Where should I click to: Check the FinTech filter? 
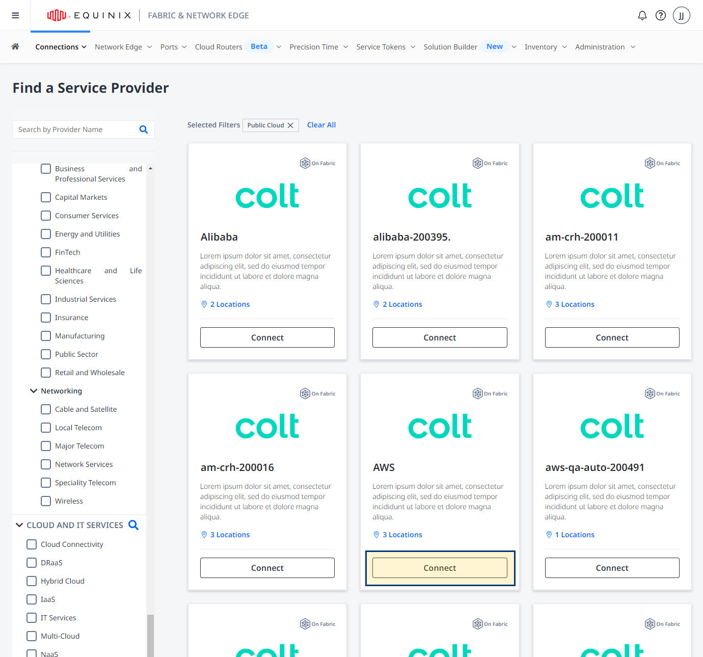pos(46,252)
